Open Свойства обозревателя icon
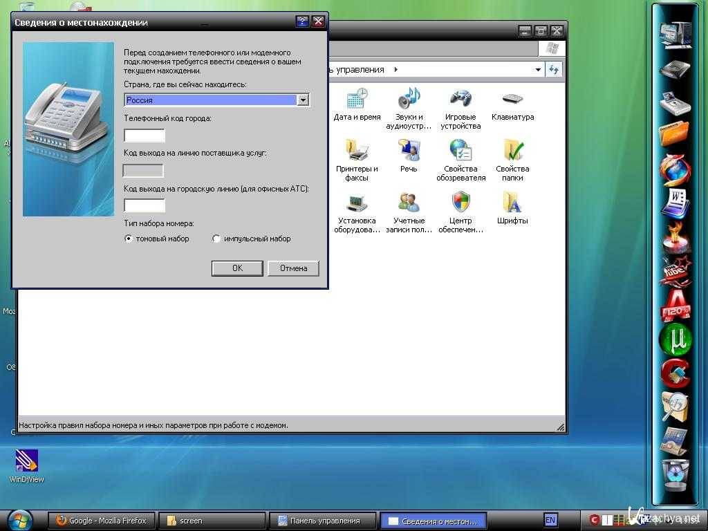Viewport: 708px width, 531px height. point(460,150)
